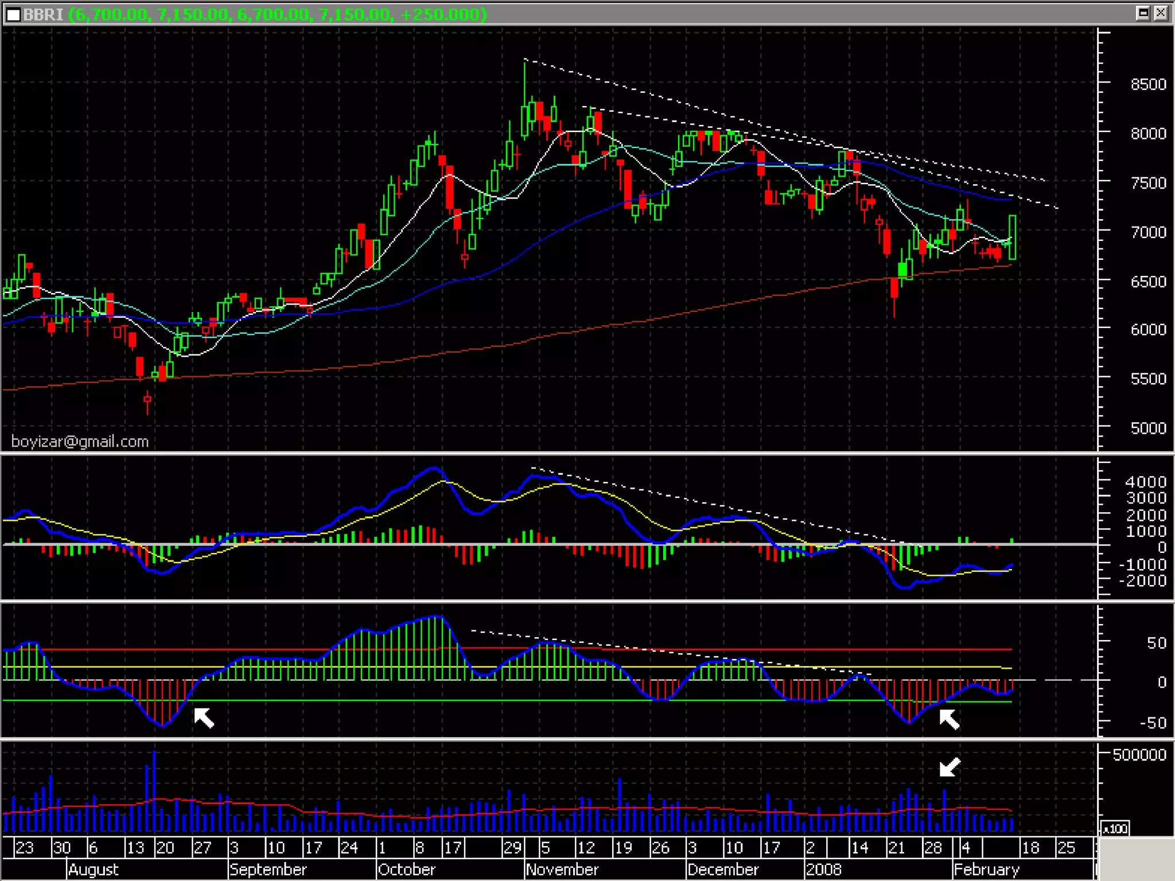Click the boyizar@gmail.com watermark text
Image resolution: width=1175 pixels, height=881 pixels.
[80, 442]
